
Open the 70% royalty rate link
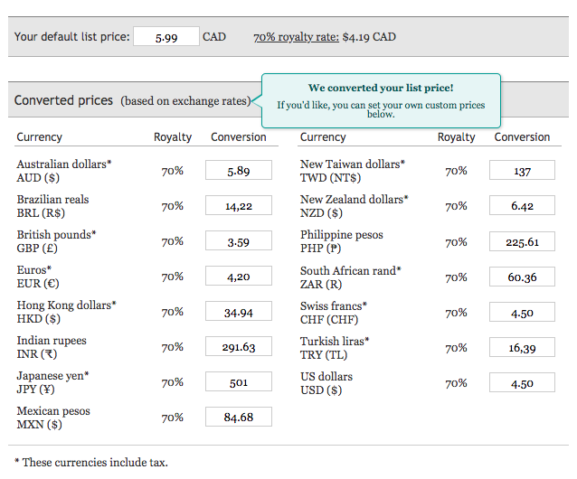click(x=296, y=37)
